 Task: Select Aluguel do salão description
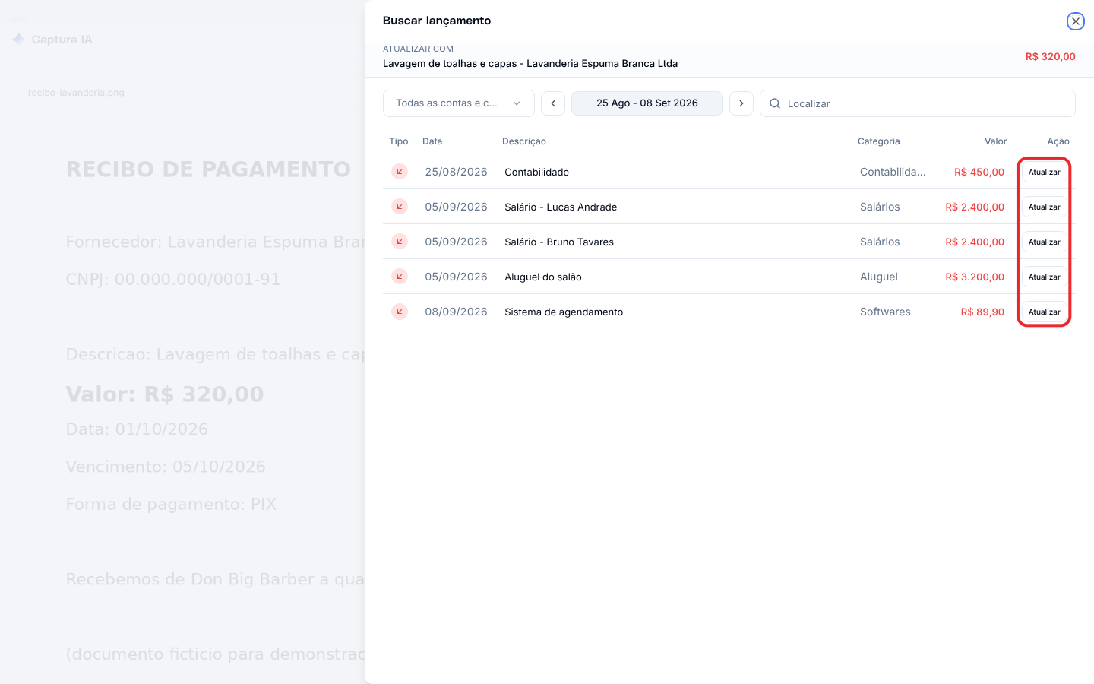(543, 277)
